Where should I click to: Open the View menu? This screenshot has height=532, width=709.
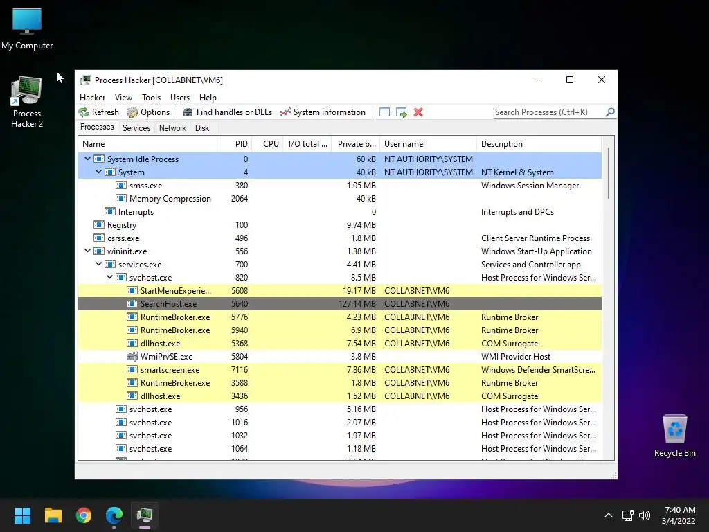pyautogui.click(x=123, y=97)
